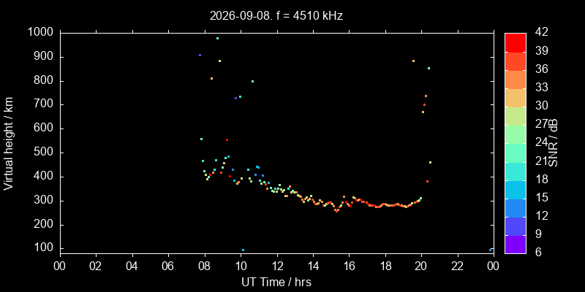Click the 500 tick on height axis

[45, 153]
